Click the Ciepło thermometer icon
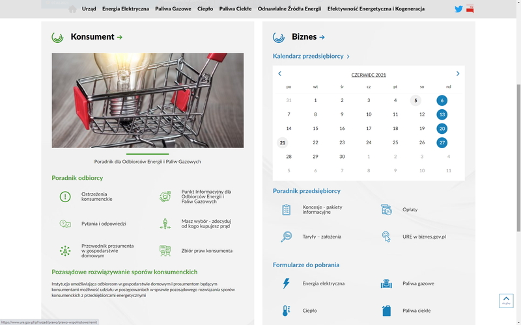This screenshot has height=325, width=521. pyautogui.click(x=286, y=311)
